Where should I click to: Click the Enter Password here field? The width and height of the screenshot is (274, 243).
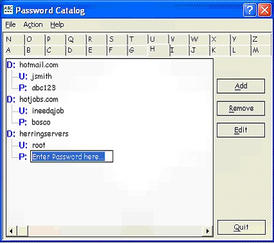click(x=72, y=156)
